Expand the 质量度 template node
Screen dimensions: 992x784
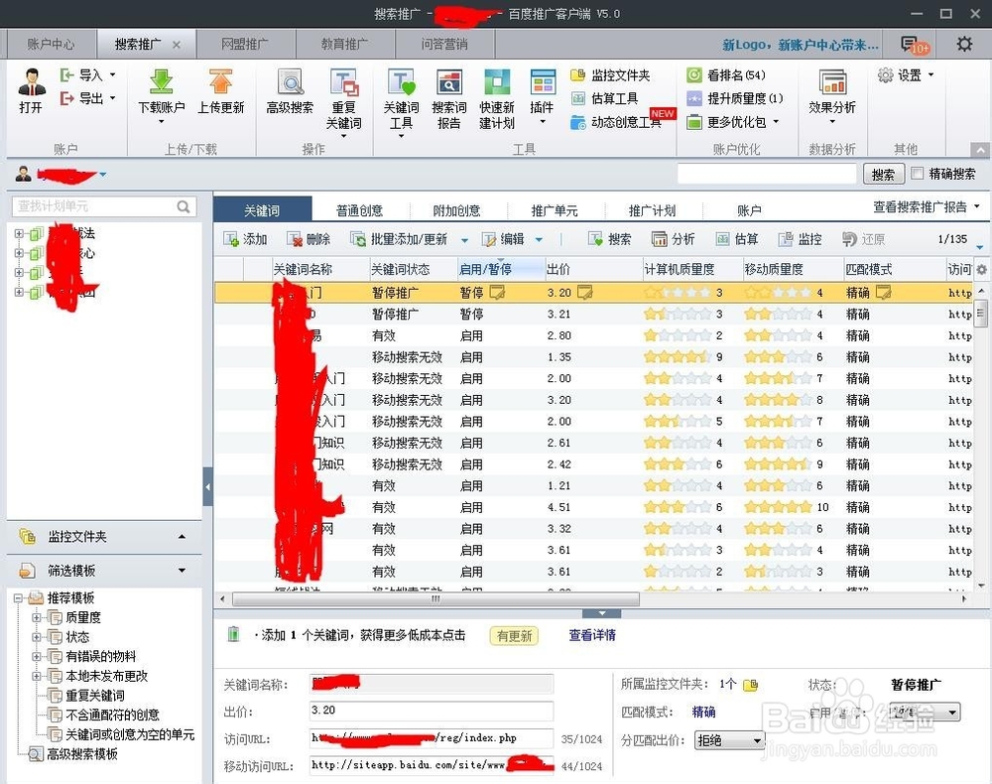click(37, 617)
